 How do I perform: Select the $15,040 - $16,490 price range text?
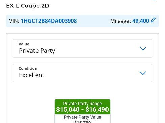click(82, 110)
